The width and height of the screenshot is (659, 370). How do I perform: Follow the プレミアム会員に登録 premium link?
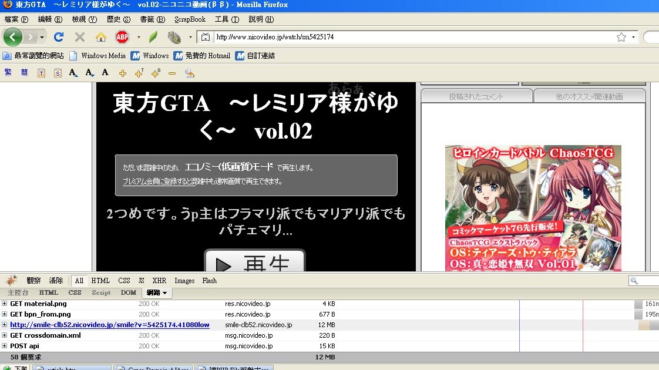click(159, 181)
